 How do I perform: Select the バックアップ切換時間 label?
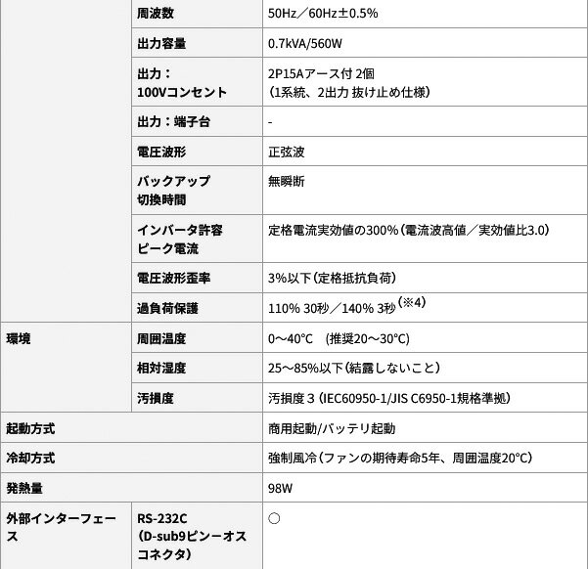pos(173,191)
